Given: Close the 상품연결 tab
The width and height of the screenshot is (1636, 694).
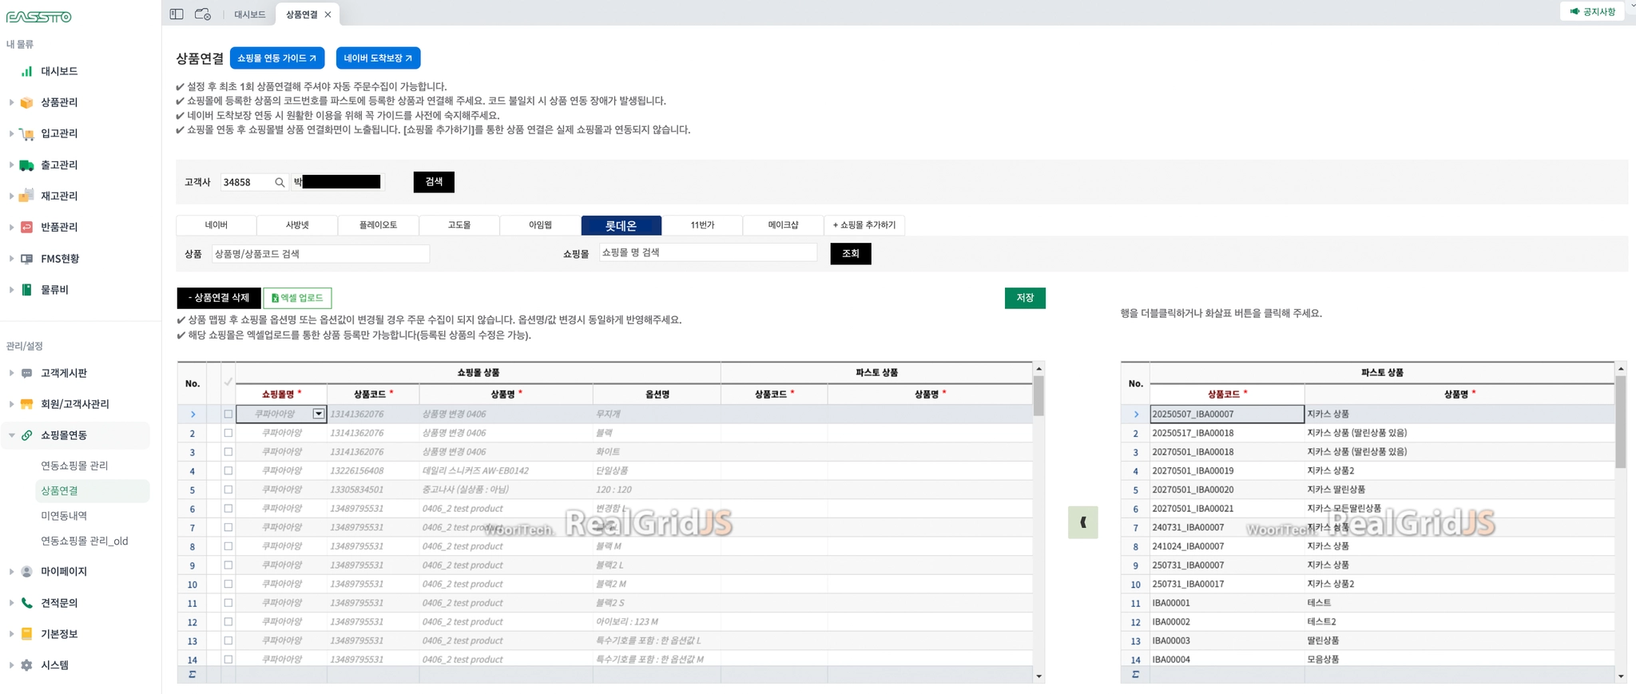Looking at the screenshot, I should [328, 14].
